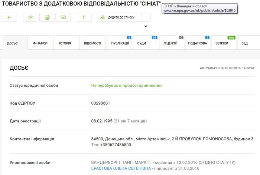Image resolution: width=260 pixels, height=175 pixels.
Task: Click the Дата реєстрації label
Action: point(25,121)
